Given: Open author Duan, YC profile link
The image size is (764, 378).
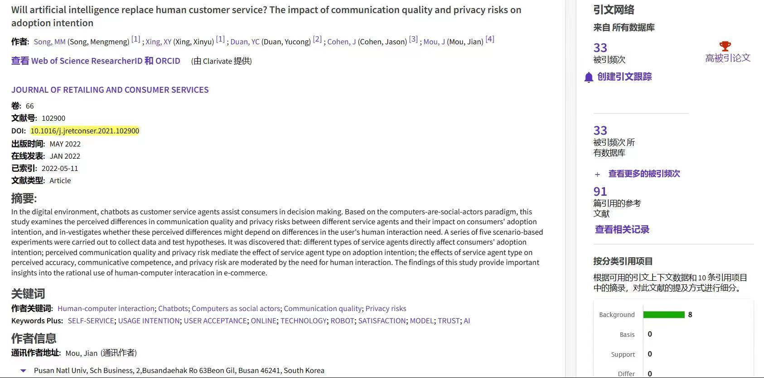Looking at the screenshot, I should pos(245,42).
